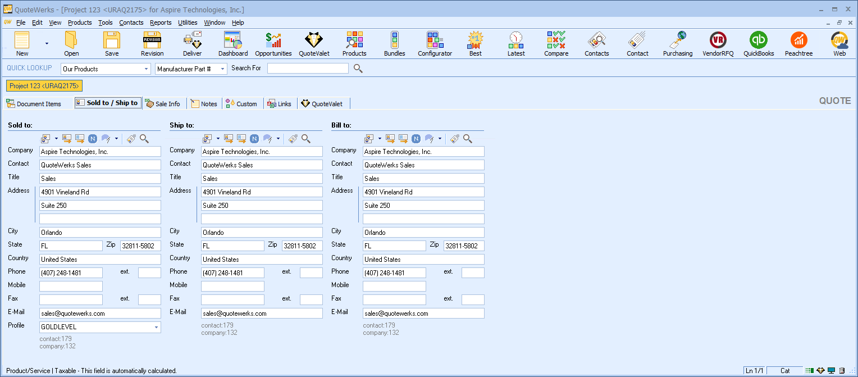The height and width of the screenshot is (377, 858).
Task: Click the Ship to E-Mail field
Action: (x=262, y=314)
